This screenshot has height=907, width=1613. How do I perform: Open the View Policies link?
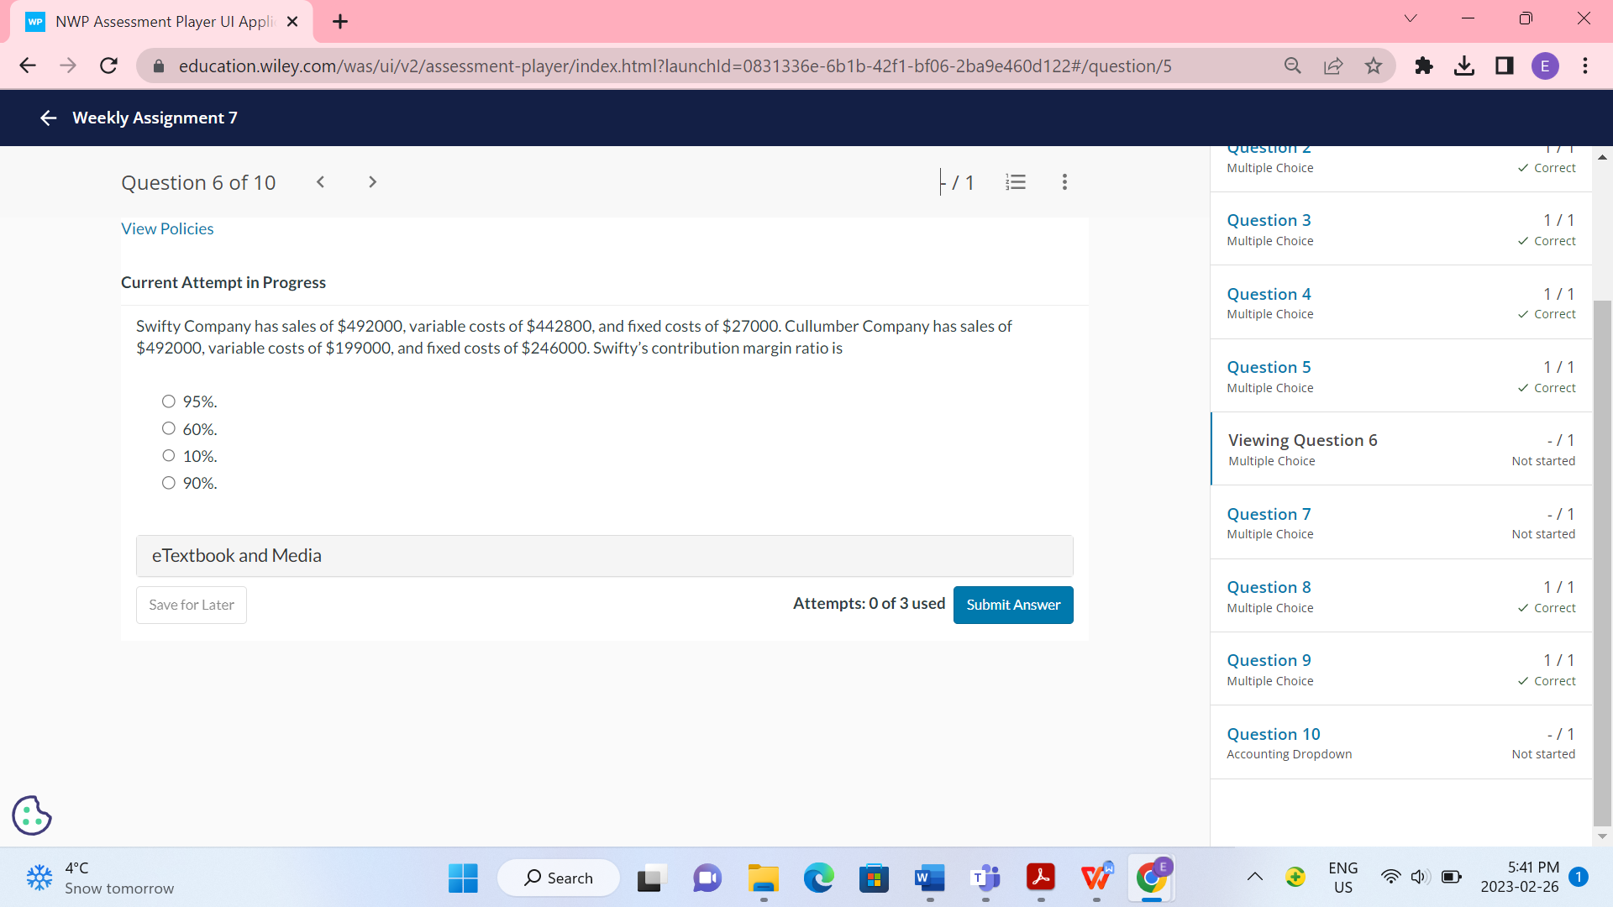(167, 228)
